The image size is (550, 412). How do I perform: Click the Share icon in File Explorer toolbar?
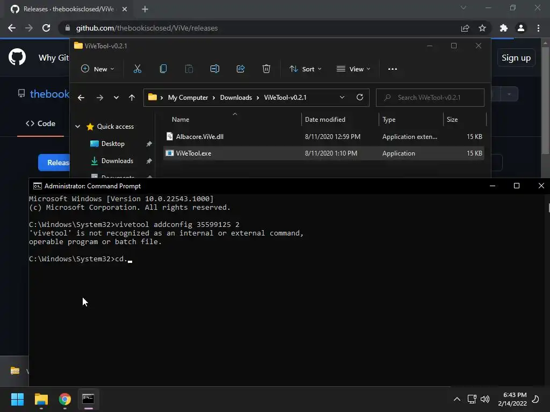pyautogui.click(x=241, y=69)
